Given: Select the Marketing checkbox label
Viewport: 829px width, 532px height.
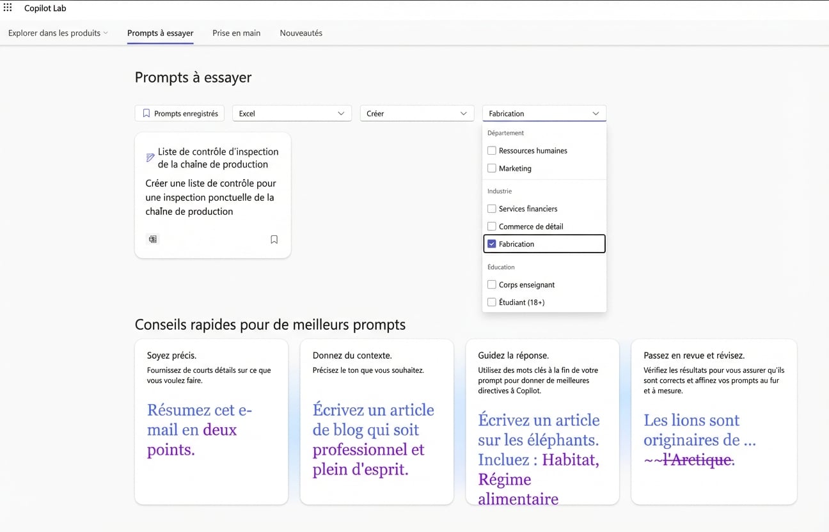Looking at the screenshot, I should [514, 168].
